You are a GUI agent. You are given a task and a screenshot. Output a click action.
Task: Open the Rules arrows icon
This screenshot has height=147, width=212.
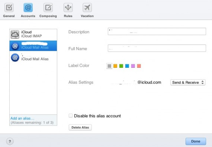coord(68,7)
